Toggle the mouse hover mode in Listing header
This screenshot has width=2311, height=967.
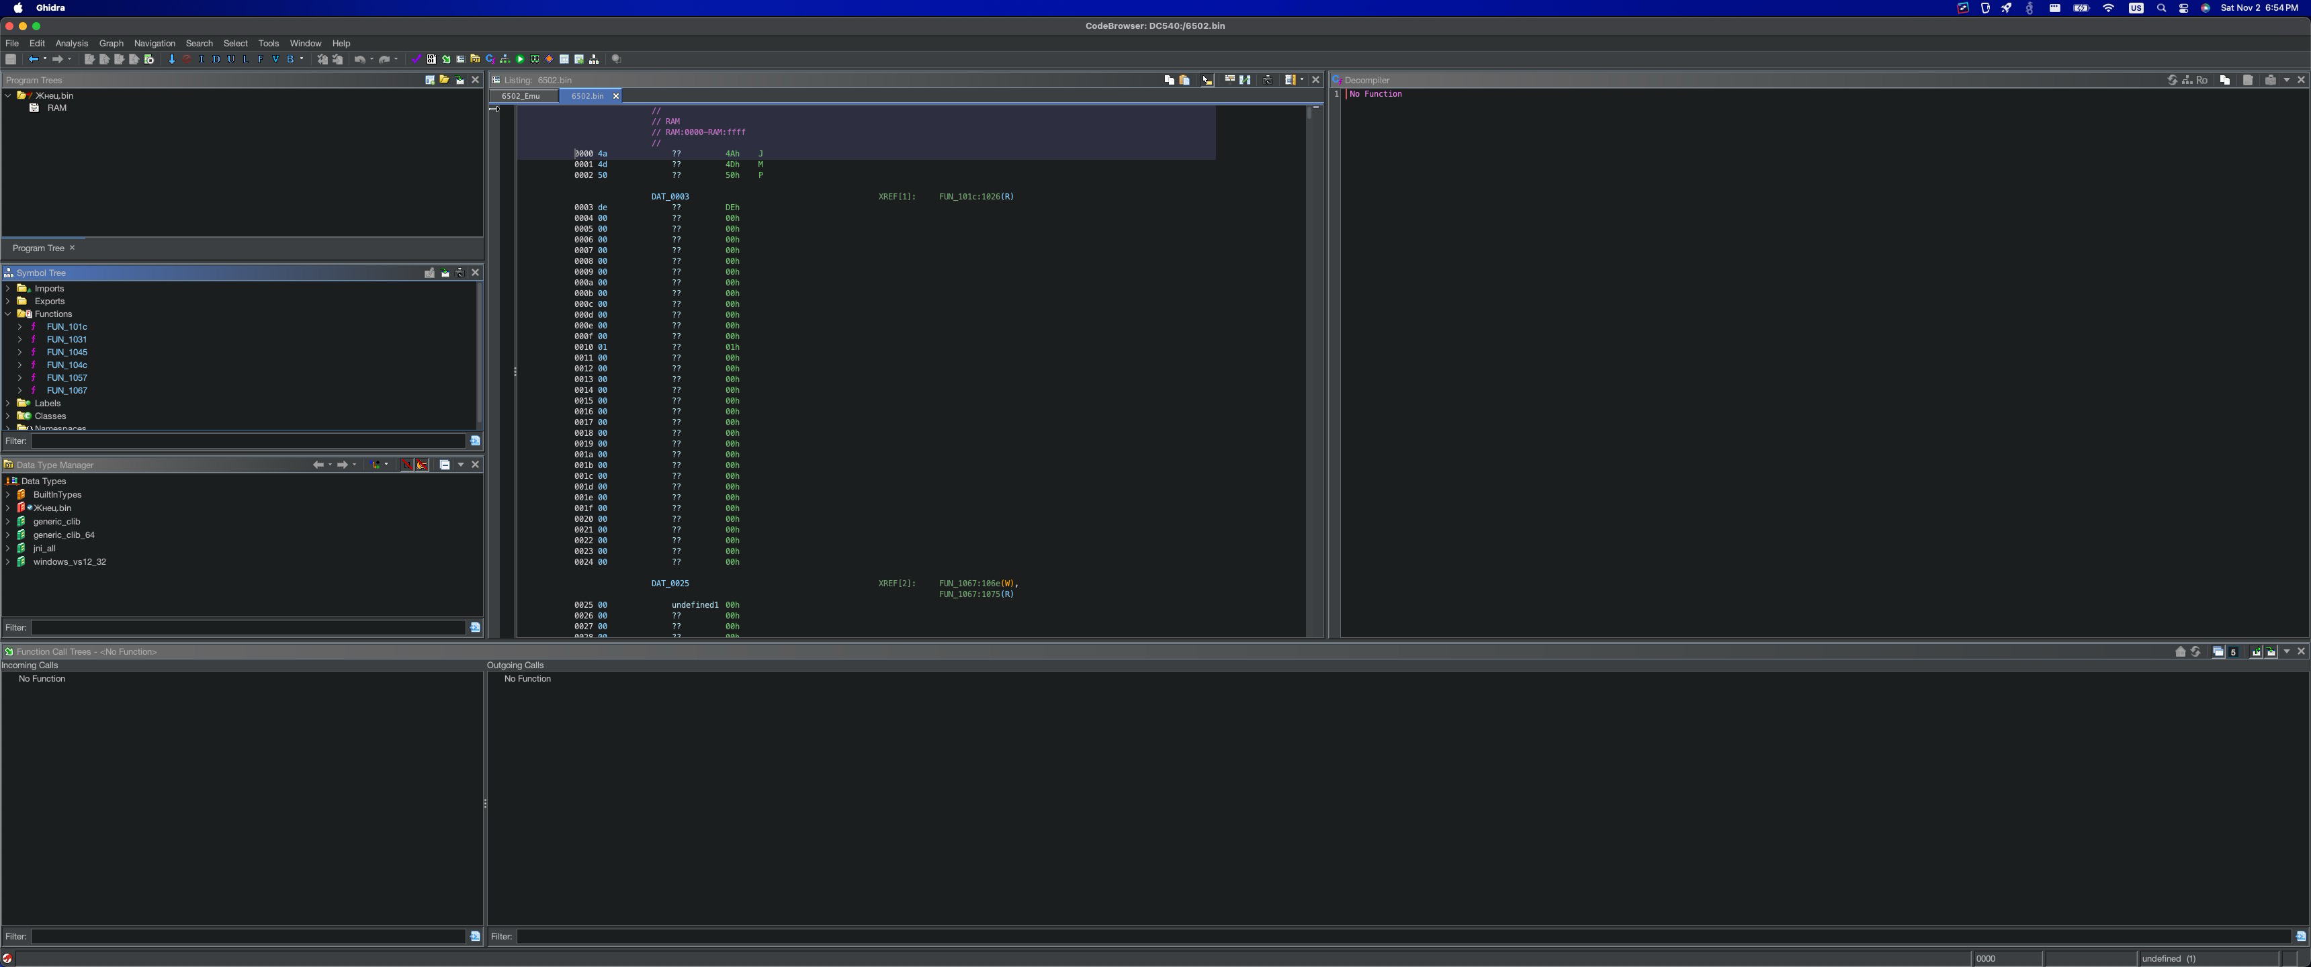(x=1207, y=80)
